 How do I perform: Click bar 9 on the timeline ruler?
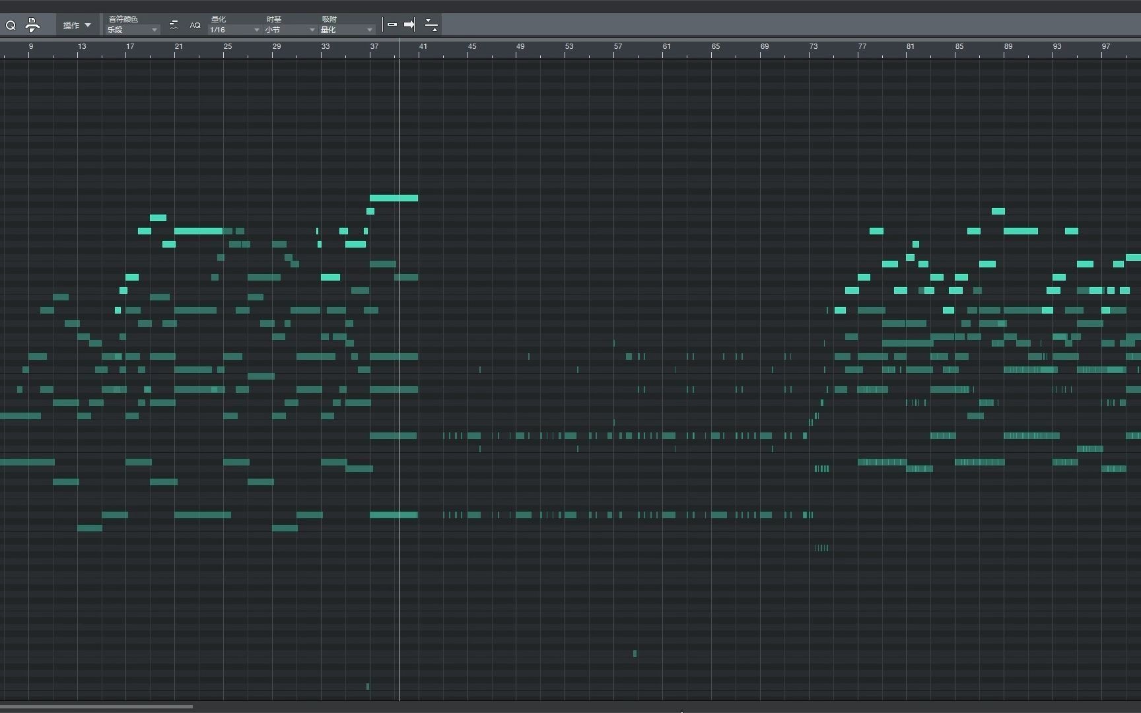[30, 47]
